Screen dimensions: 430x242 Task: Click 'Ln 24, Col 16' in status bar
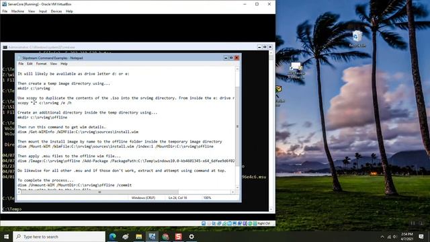click(x=177, y=198)
